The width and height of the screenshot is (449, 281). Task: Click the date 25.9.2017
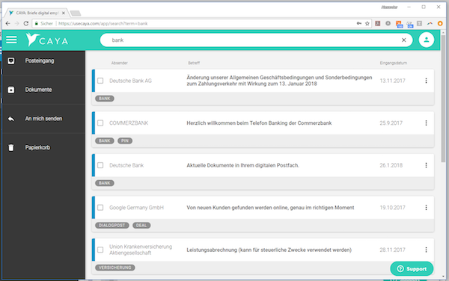pos(391,123)
